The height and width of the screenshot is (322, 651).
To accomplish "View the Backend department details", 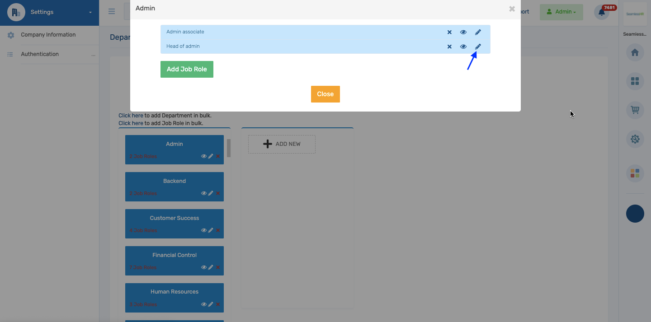I will 203,193.
